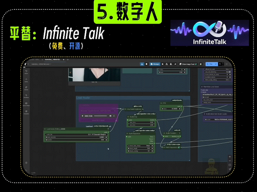Open the Node Library sidebar icon

pos(26,80)
